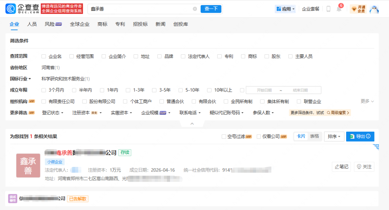Open the 企业套餐 link

click(x=310, y=9)
